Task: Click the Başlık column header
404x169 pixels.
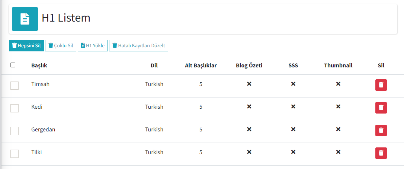Action: [39, 66]
